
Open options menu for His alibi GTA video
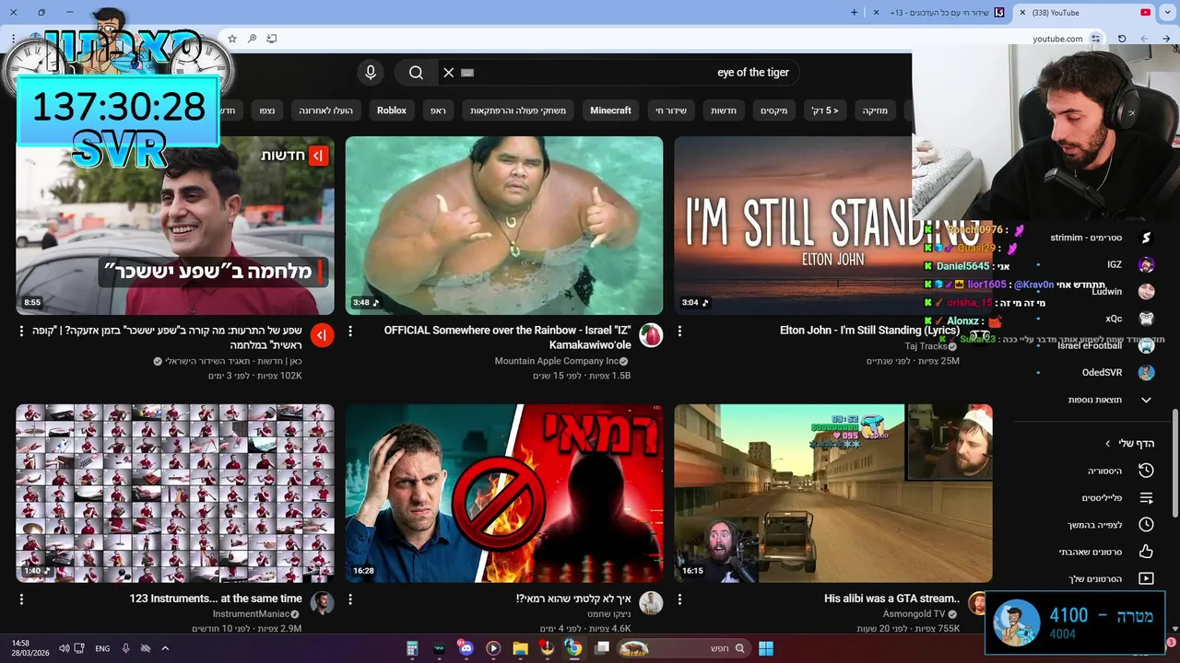pyautogui.click(x=679, y=599)
